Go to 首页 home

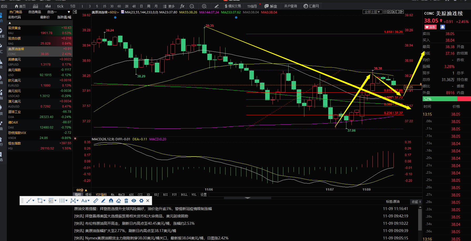tap(20, 6)
